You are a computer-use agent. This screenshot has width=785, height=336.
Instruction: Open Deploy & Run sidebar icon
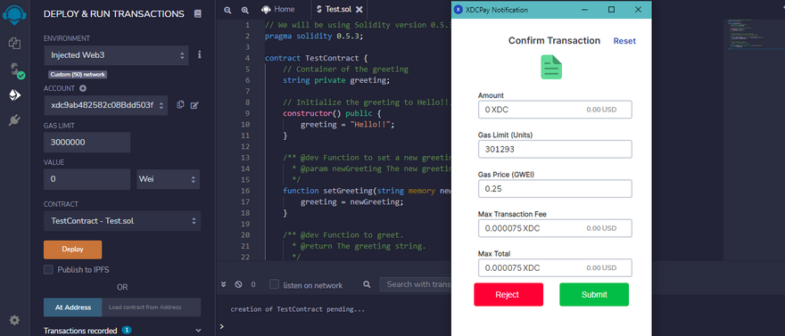coord(15,95)
